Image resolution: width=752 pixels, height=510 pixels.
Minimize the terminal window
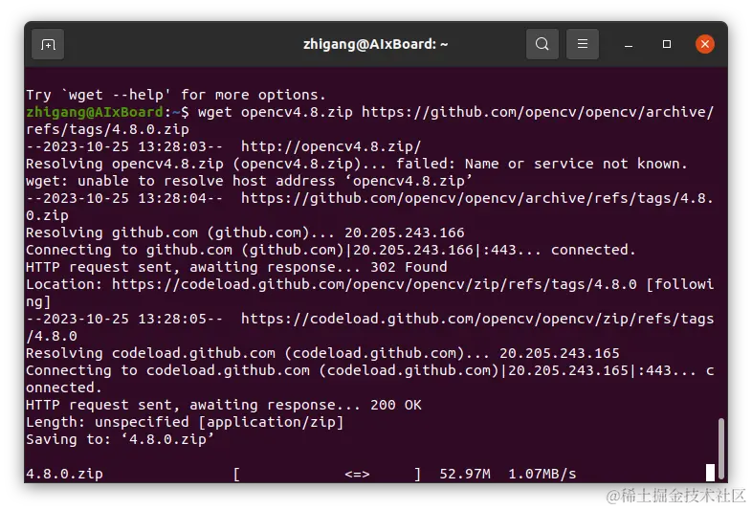pos(629,44)
